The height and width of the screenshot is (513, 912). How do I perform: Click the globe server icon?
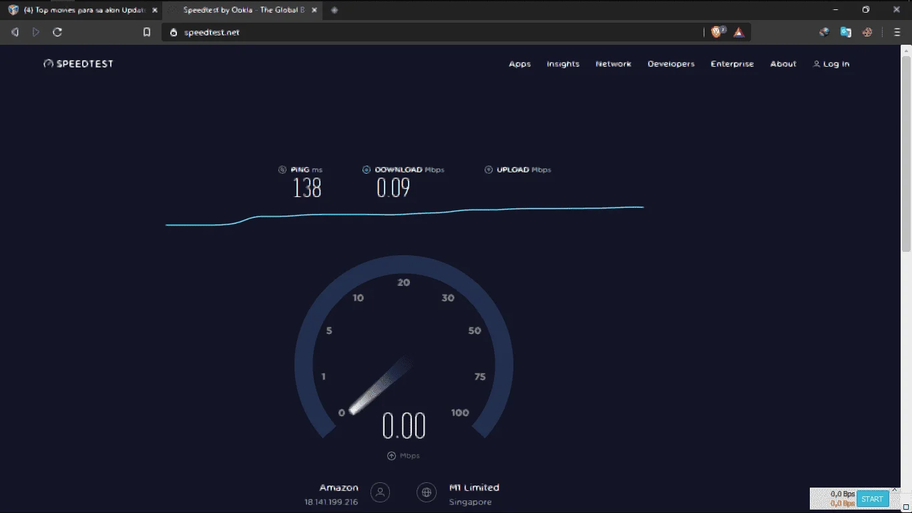(427, 493)
